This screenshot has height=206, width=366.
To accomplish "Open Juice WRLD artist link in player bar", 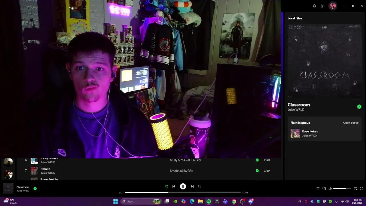I will click(23, 191).
